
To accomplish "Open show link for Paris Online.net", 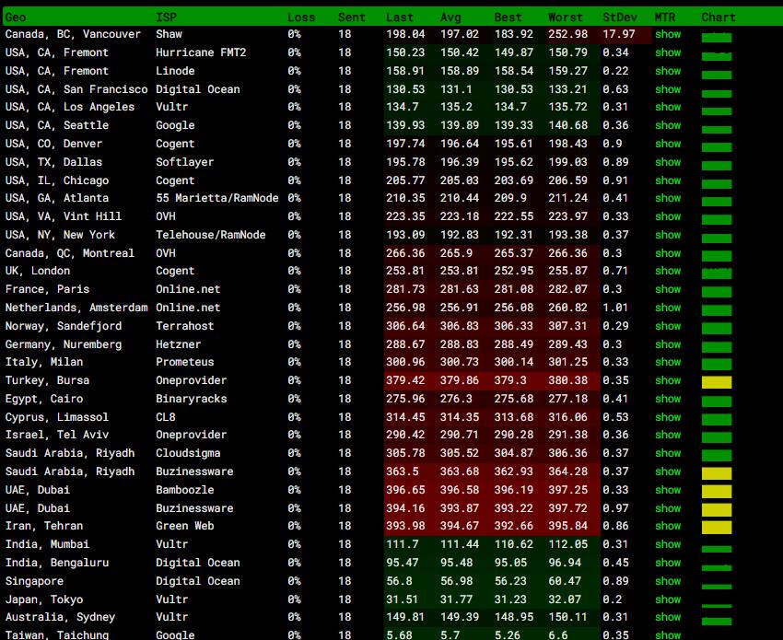I will click(x=668, y=289).
